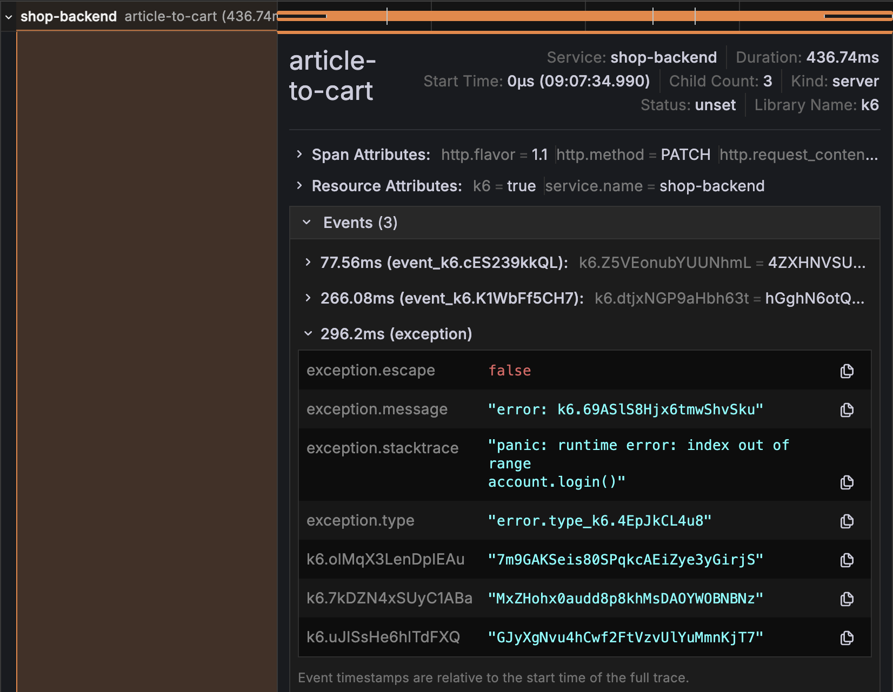This screenshot has height=692, width=893.
Task: Copy the exception.stacktrace panic text
Action: (847, 482)
